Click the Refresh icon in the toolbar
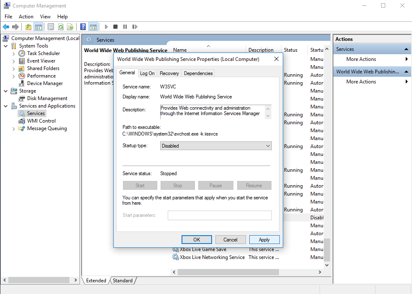Screen dimensions: 412x294 click(x=61, y=26)
